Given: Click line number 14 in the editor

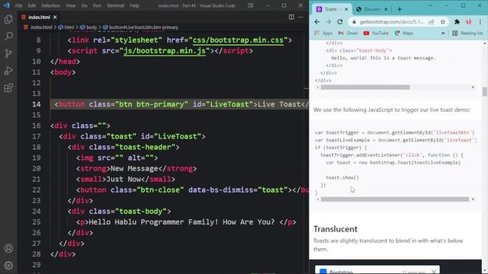Looking at the screenshot, I should coord(37,104).
